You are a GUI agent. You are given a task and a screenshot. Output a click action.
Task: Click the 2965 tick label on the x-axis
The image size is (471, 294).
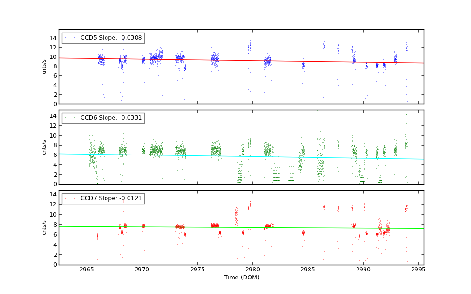pos(87,269)
